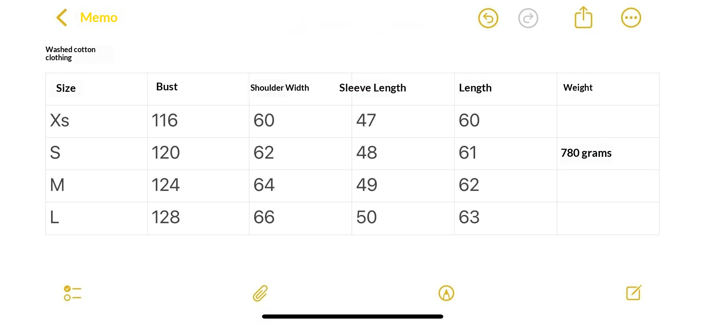
Task: Select the 'Size' header cell
Action: point(66,88)
